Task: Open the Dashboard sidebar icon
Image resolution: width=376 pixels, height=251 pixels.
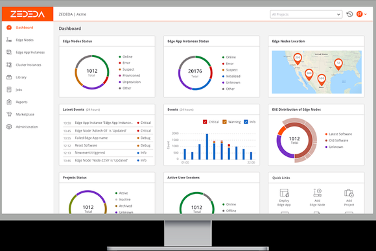Action: 9,27
